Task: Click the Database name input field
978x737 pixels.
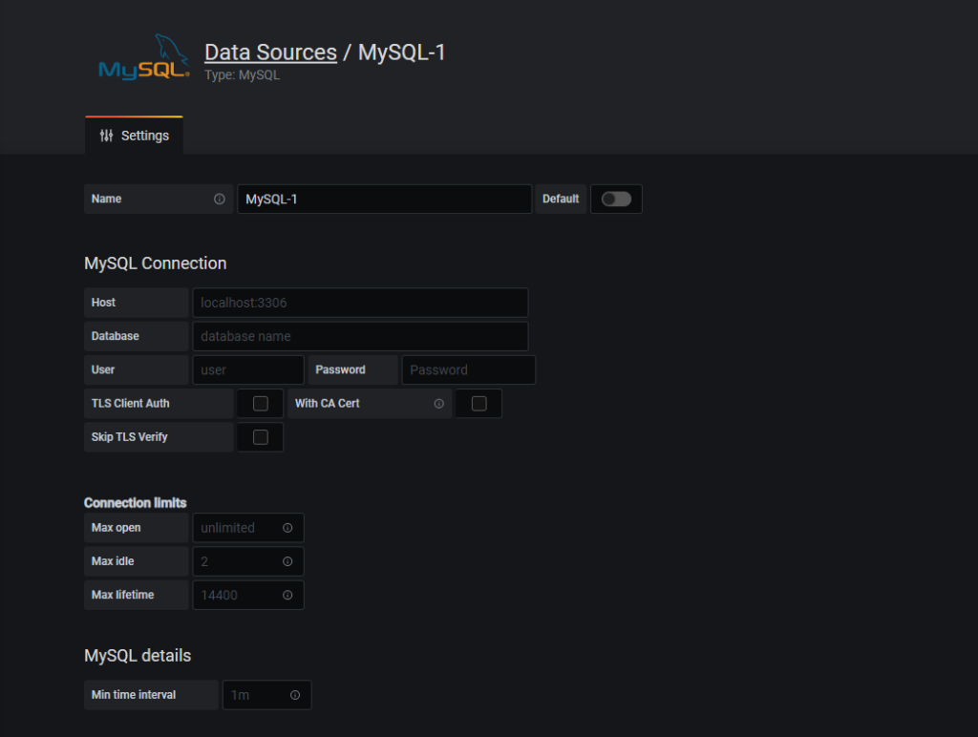Action: 360,335
